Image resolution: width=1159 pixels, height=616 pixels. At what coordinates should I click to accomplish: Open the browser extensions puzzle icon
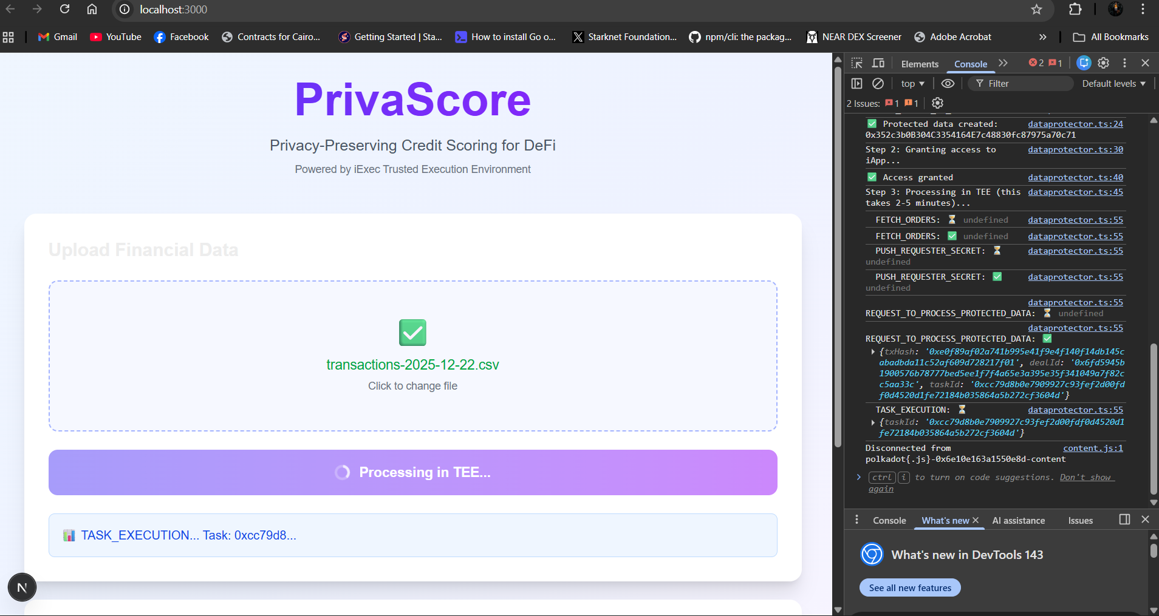pos(1075,10)
